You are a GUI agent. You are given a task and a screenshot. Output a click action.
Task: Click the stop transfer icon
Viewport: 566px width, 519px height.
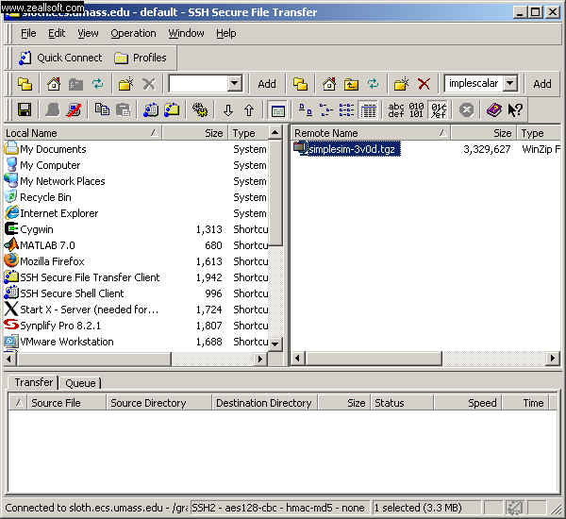(x=466, y=110)
